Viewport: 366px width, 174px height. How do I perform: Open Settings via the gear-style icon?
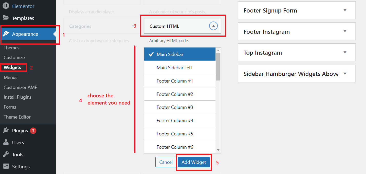6,167
